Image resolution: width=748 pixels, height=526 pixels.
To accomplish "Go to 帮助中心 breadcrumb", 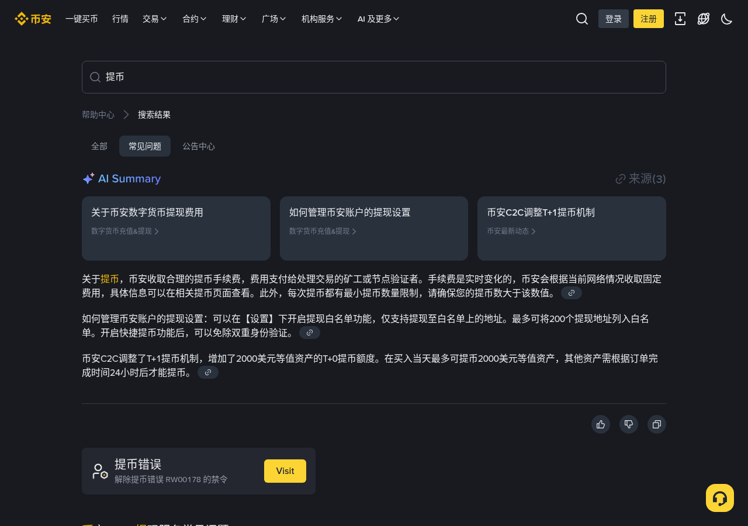I will click(98, 115).
